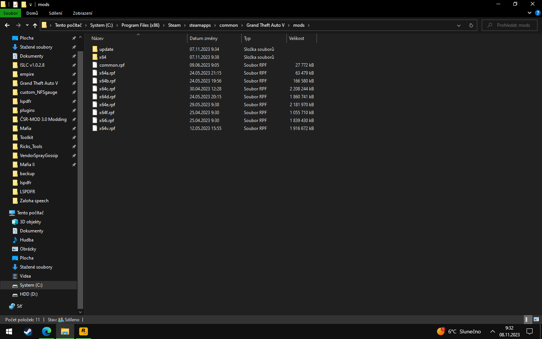Open VendorSprayGossip folder in sidebar

[x=39, y=156]
